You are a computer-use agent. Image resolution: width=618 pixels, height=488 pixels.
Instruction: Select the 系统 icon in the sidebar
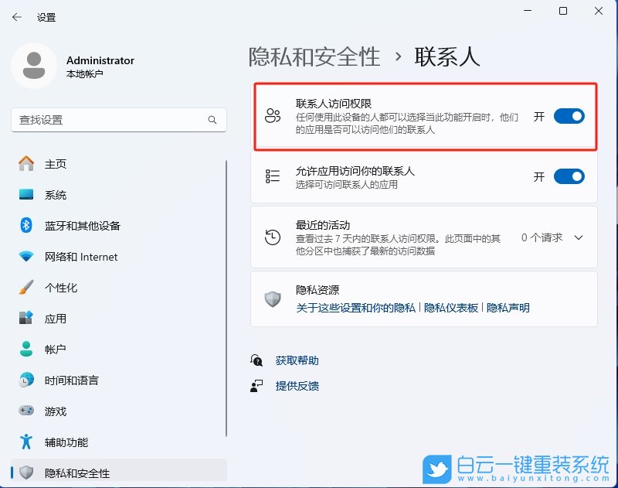pos(28,195)
